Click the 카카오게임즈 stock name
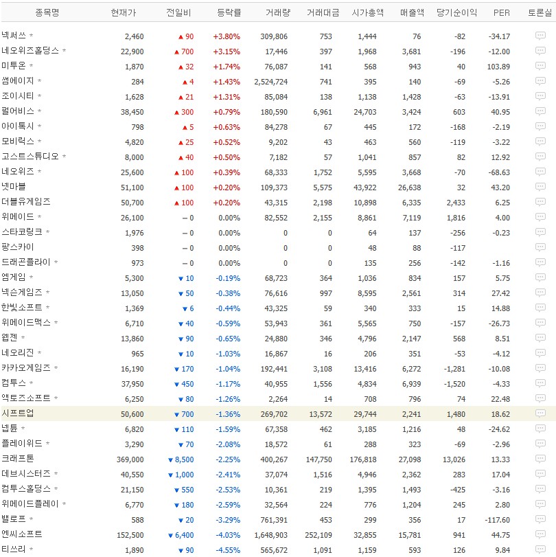 coord(26,367)
